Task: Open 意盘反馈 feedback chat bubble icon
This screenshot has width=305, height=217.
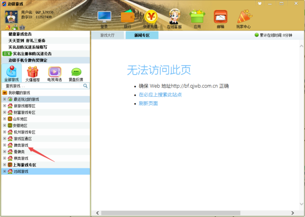Action: (x=76, y=73)
